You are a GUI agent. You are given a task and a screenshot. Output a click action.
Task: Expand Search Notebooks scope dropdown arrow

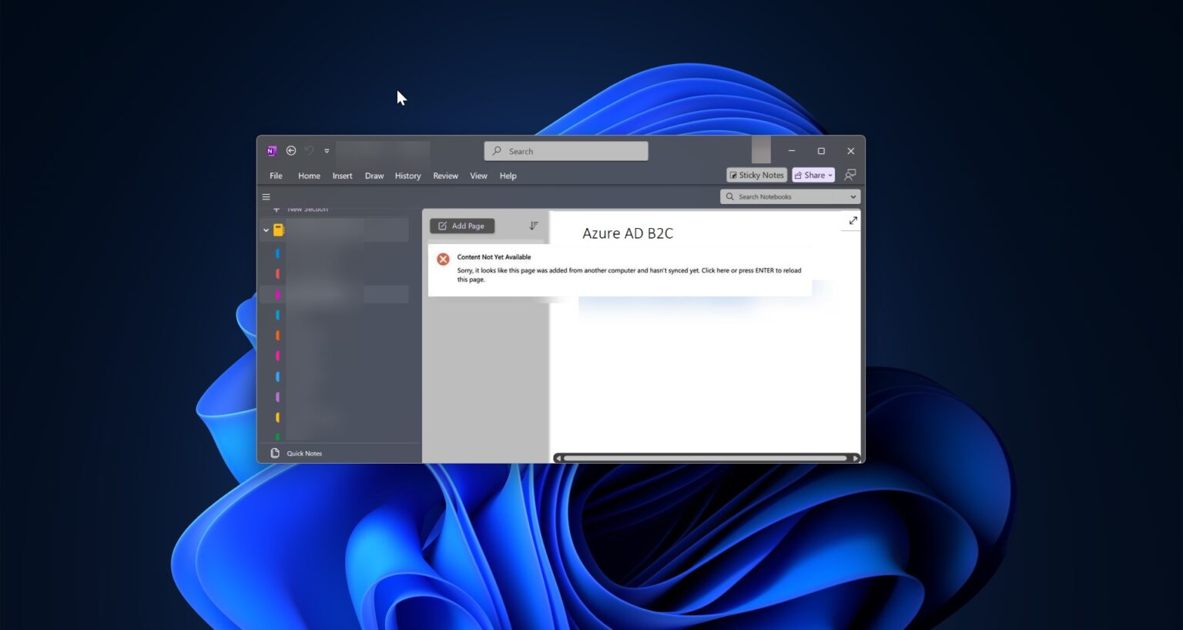point(853,197)
